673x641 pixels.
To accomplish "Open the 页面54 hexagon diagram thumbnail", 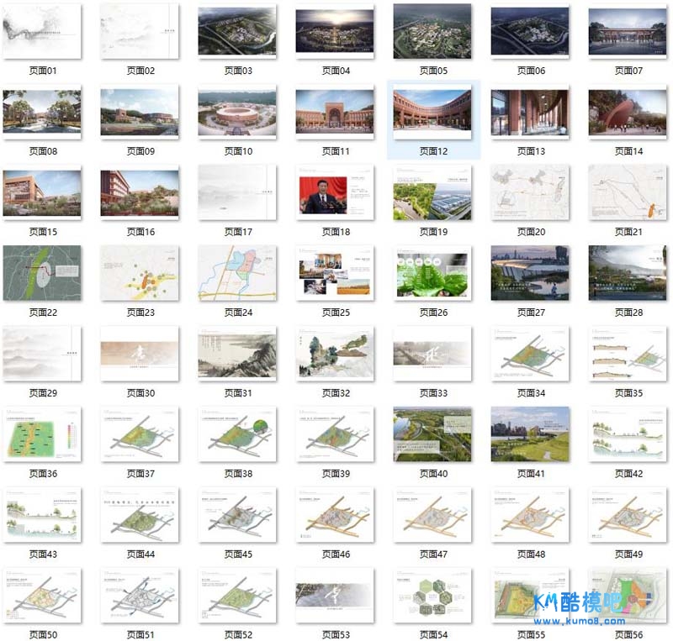I will click(x=432, y=596).
